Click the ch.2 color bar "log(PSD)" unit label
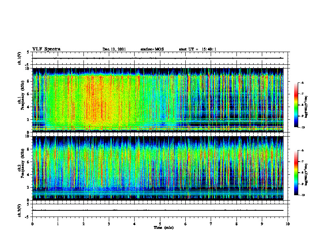Viewport: 324px width, 251px height. 306,174
